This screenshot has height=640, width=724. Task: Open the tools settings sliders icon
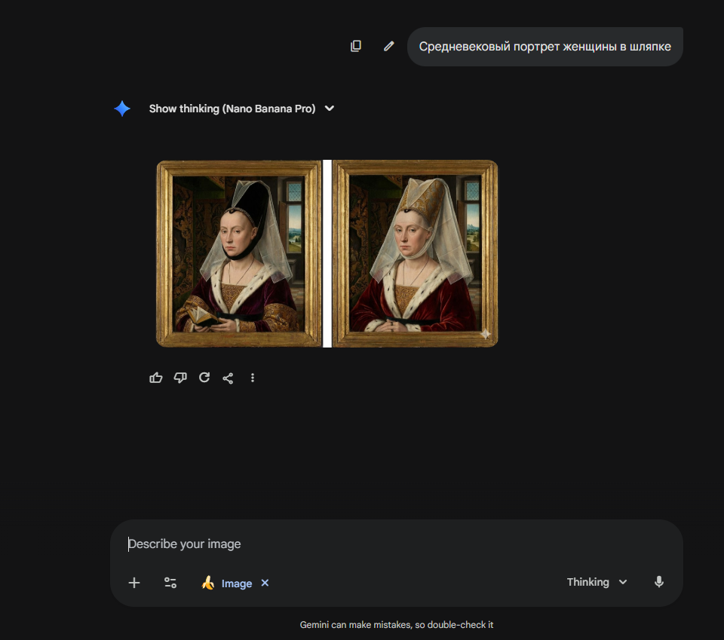tap(170, 583)
